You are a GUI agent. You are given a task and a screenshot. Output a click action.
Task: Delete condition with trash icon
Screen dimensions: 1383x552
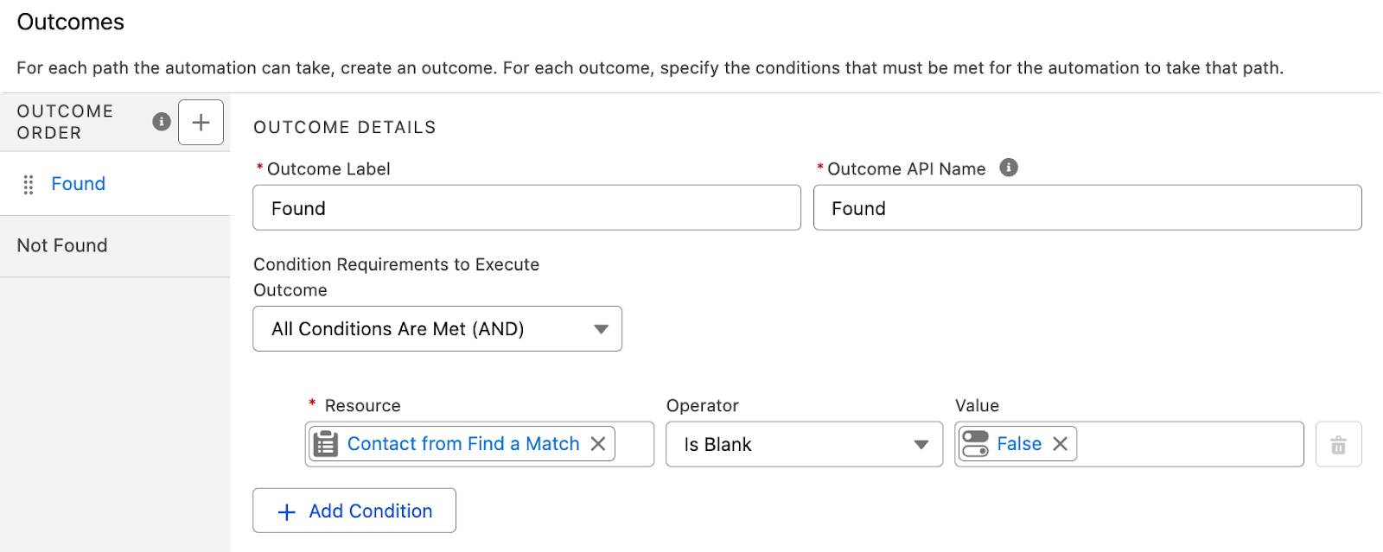point(1338,444)
